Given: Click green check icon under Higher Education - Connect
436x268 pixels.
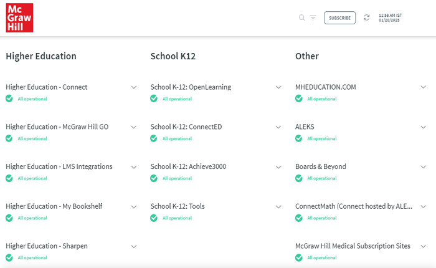Looking at the screenshot, I should tap(9, 98).
